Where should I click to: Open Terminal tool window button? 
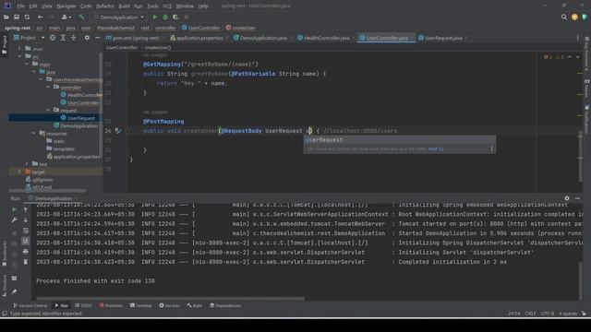(140, 305)
